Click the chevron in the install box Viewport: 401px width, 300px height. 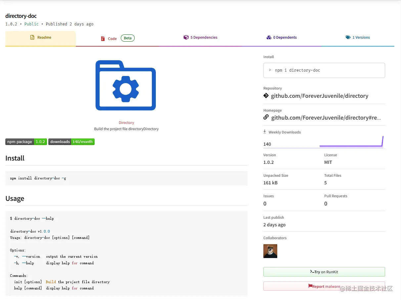coord(270,70)
